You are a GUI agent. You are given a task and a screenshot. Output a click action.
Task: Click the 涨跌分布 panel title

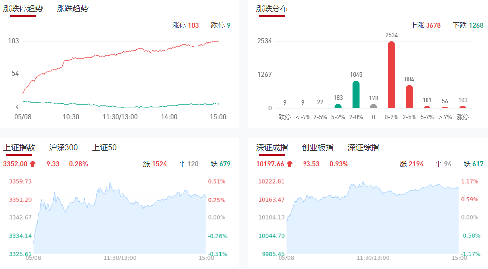[x=272, y=8]
